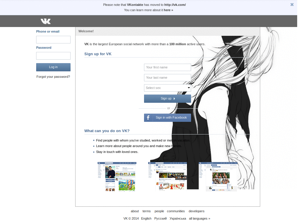This screenshot has width=301, height=224.
Task: View the middle VK news feed thumbnail
Action: tap(167, 176)
